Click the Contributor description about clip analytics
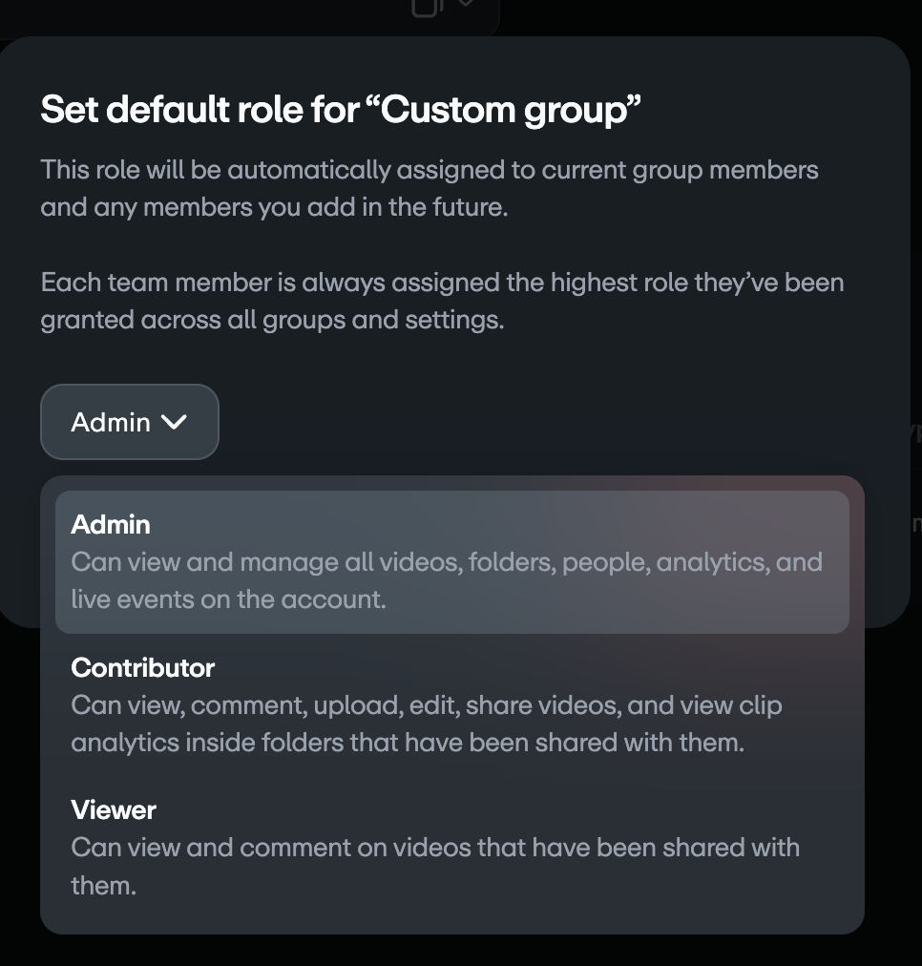922x966 pixels. point(426,724)
